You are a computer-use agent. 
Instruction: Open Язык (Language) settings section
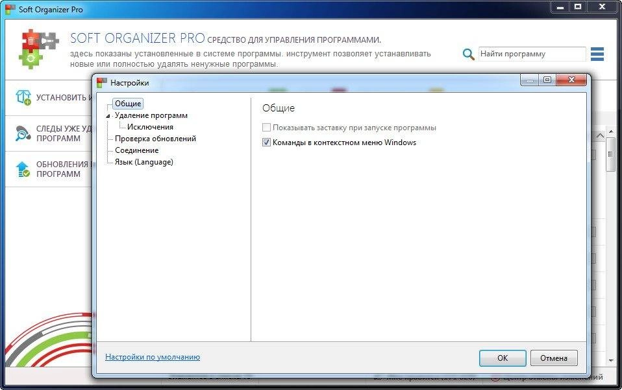pos(144,162)
